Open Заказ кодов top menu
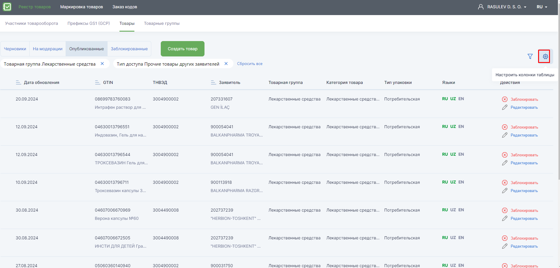 (x=125, y=7)
